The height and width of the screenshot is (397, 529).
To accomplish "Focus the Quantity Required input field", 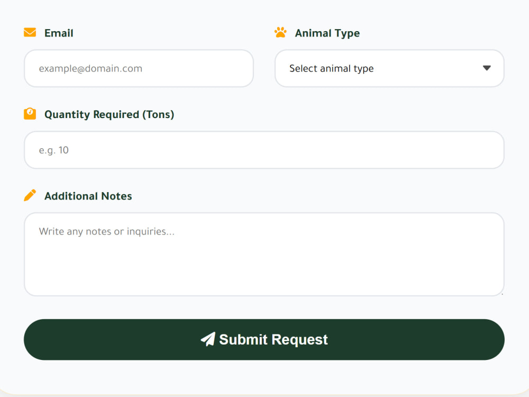I will coord(264,150).
